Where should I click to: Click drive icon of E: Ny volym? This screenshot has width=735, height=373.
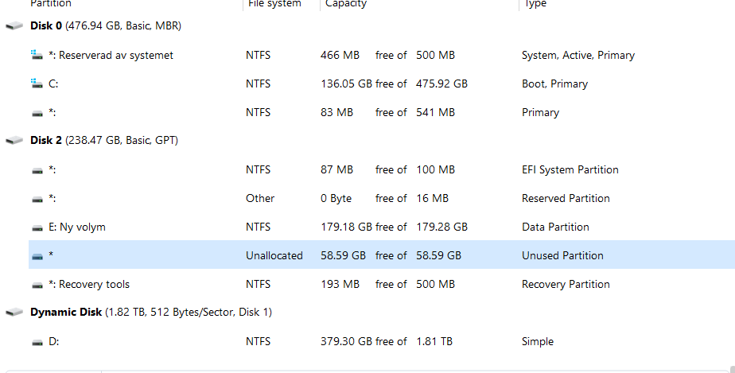(37, 227)
